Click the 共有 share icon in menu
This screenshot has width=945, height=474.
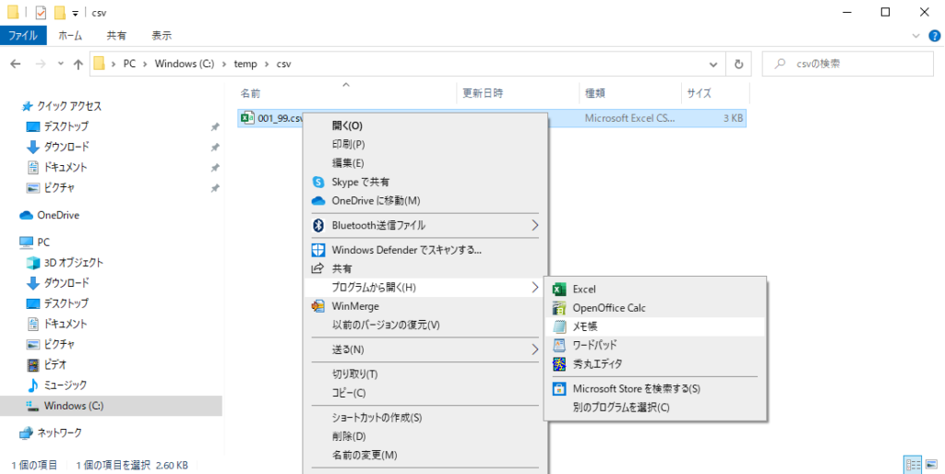pyautogui.click(x=317, y=268)
